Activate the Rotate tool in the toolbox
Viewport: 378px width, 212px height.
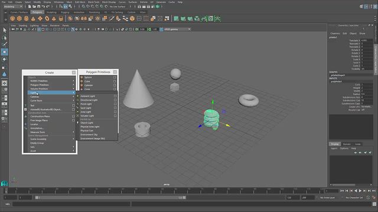(x=4, y=59)
